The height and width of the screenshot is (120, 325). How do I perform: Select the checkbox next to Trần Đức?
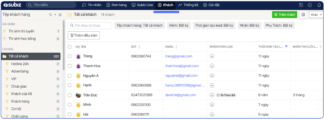pyautogui.click(x=70, y=95)
